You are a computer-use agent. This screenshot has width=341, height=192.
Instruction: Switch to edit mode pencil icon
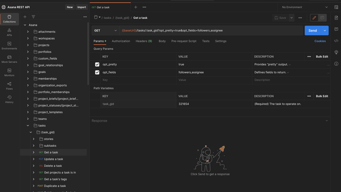(314, 18)
